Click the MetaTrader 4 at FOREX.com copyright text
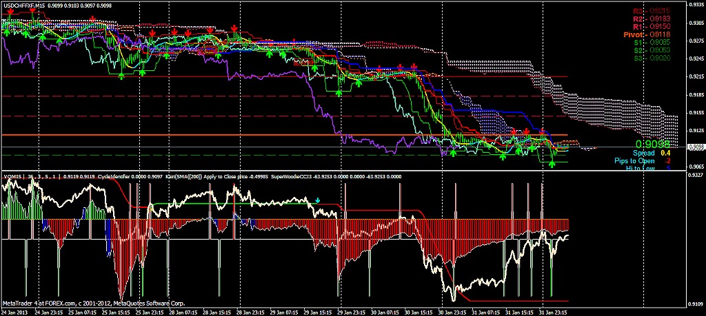 [84, 303]
